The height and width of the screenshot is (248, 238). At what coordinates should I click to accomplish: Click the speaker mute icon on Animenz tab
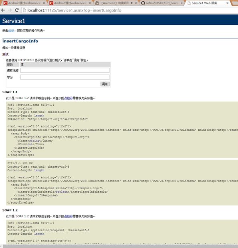(x=132, y=3)
